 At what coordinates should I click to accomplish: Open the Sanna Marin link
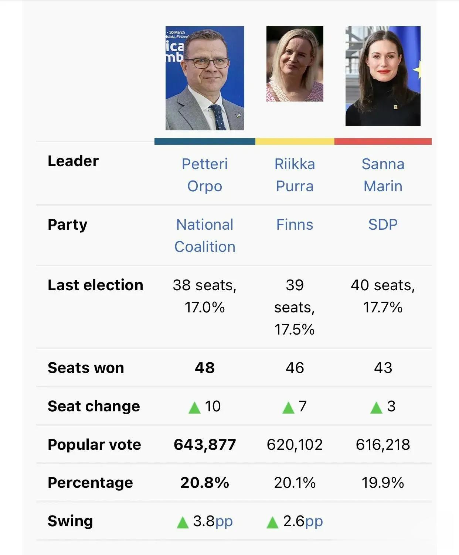tap(383, 175)
